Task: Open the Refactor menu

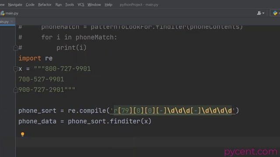Action: (45, 5)
